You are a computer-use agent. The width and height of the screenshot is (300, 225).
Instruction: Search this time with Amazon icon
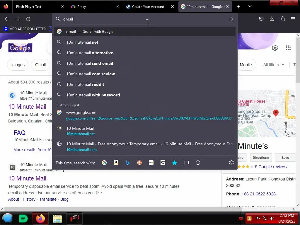pyautogui.click(x=116, y=163)
